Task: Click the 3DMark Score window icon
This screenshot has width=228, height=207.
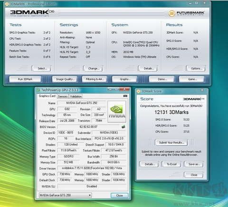Action: coord(139,91)
